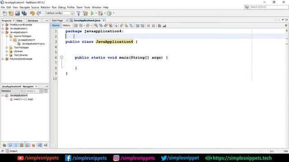Screen dimensions: 289x162
Task: Expand the PolymorphismExample project node
Action: tap(3, 59)
